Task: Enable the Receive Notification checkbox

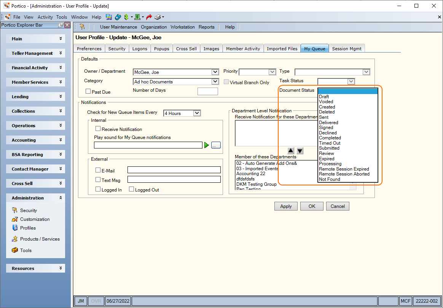Action: point(98,129)
